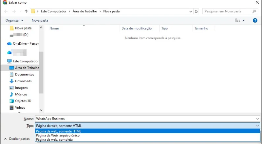Choose Página da Web, arquivo único option
Image resolution: width=262 pixels, height=144 pixels.
147,135
